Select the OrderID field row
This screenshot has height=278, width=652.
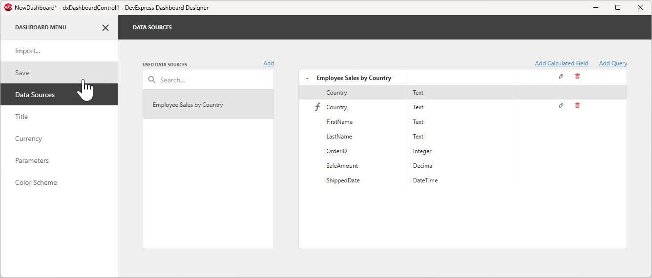coord(463,151)
